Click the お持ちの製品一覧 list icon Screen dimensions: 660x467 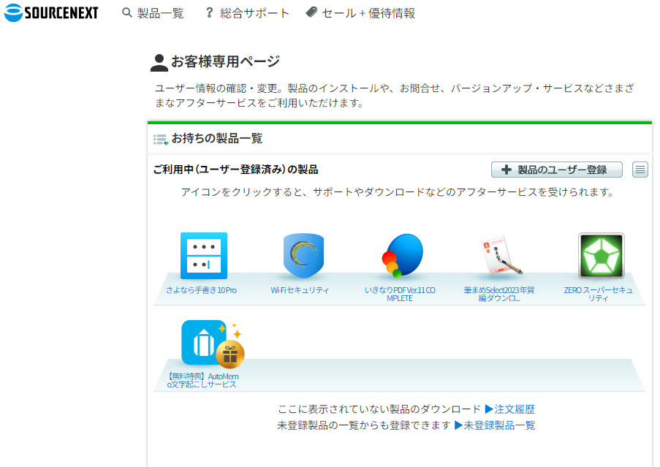point(161,139)
